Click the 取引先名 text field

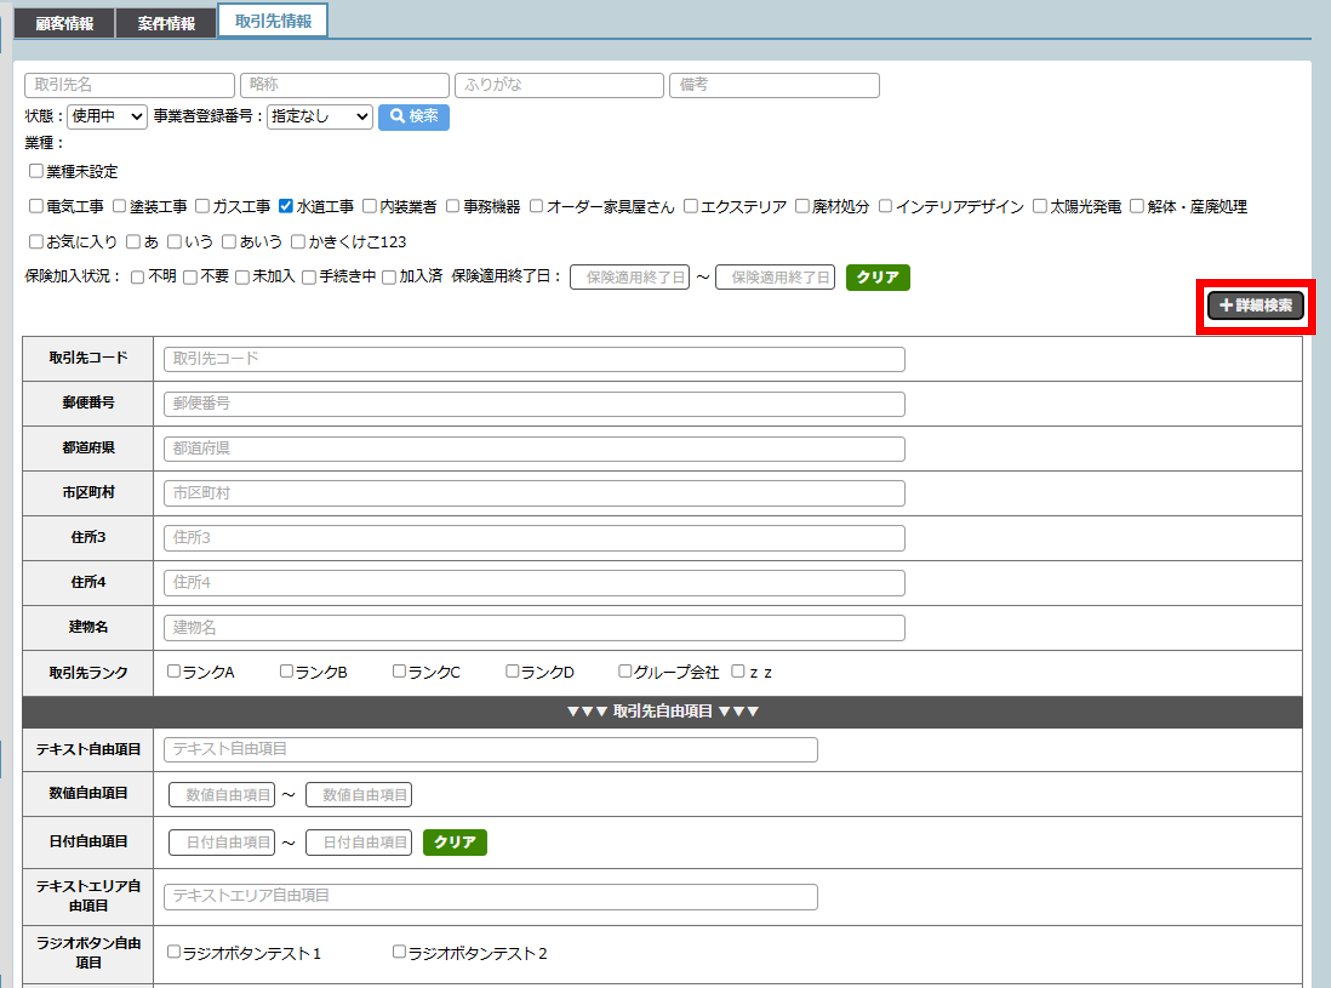pos(129,85)
